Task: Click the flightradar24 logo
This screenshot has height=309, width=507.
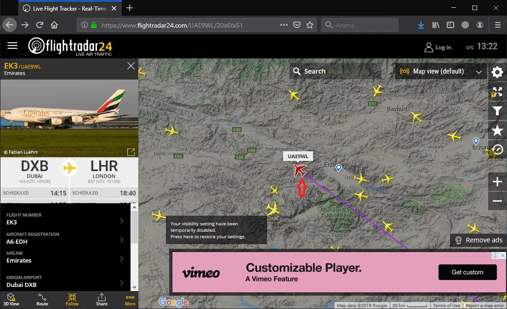Action: [x=70, y=46]
